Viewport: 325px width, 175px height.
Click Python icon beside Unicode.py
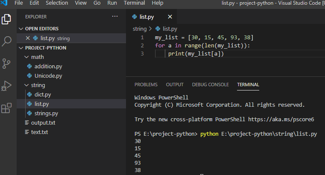[x=29, y=76]
